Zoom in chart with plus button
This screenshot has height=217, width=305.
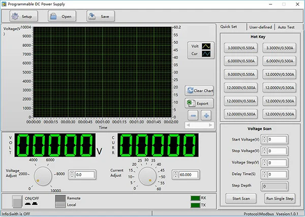pos(206,115)
